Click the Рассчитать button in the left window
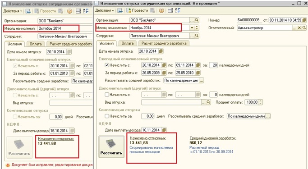The image size is (308, 169). [19, 147]
